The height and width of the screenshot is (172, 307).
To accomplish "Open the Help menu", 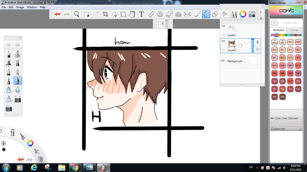I will coord(43,7).
